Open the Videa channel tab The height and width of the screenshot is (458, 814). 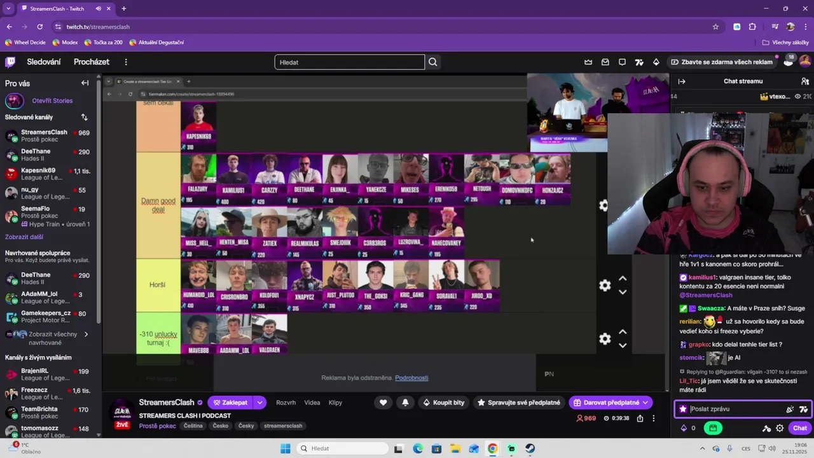pyautogui.click(x=312, y=403)
